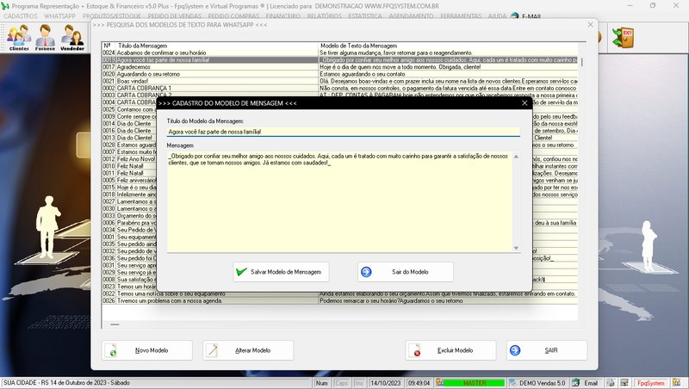Open the FERRAMENTAS menu
This screenshot has height=389, width=689.
click(x=461, y=15)
